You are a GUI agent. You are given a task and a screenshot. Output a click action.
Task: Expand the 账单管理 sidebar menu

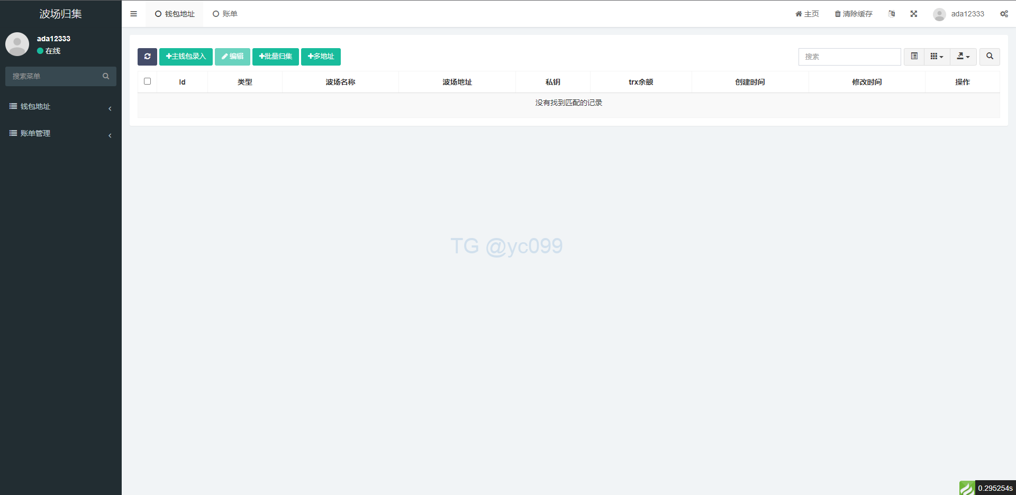point(60,134)
